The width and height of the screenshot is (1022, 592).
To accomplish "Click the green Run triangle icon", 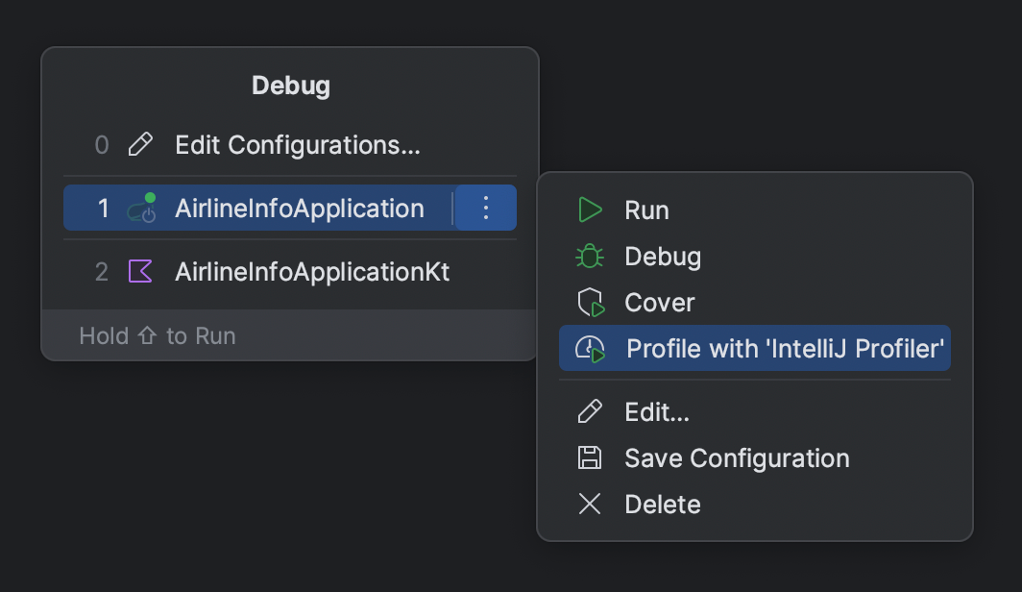I will coord(590,210).
